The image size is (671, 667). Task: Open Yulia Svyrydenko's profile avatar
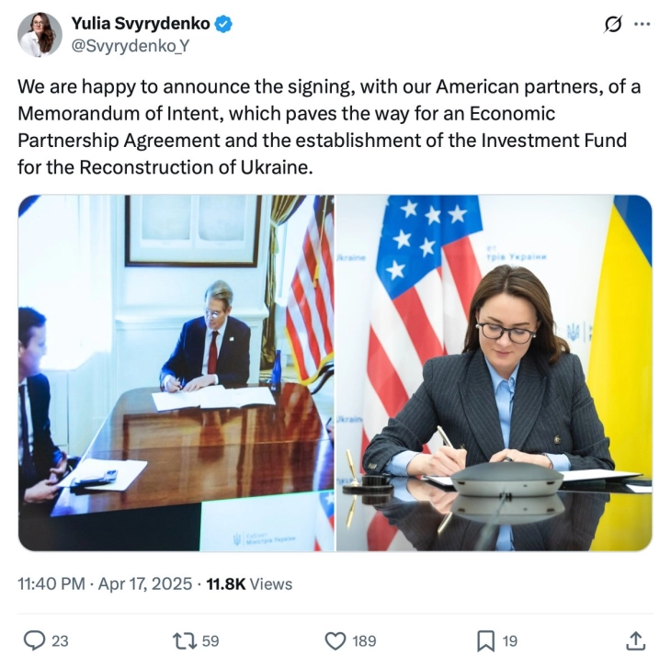(40, 35)
